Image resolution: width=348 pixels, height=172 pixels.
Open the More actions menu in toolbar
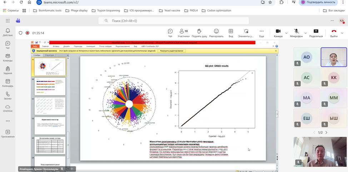pos(262,33)
